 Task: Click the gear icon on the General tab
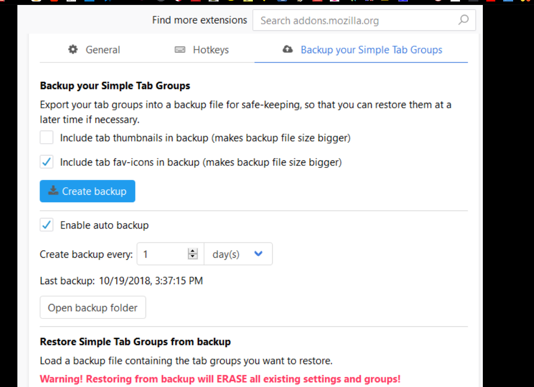tap(73, 50)
